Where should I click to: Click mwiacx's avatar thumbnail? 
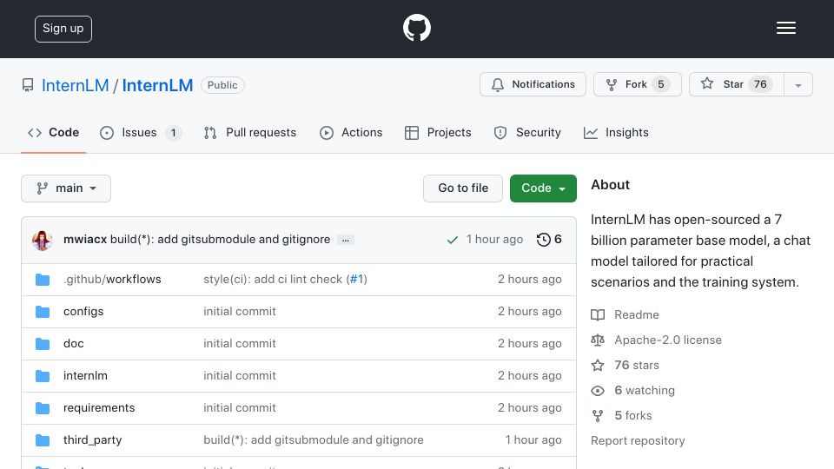pos(42,241)
